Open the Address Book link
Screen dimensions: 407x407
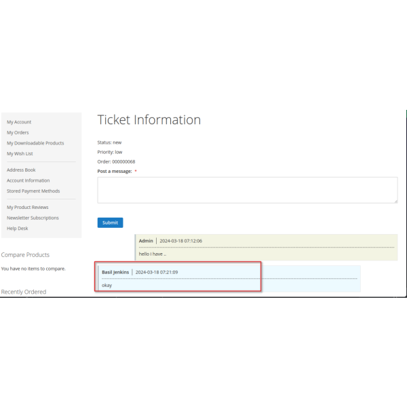21,170
